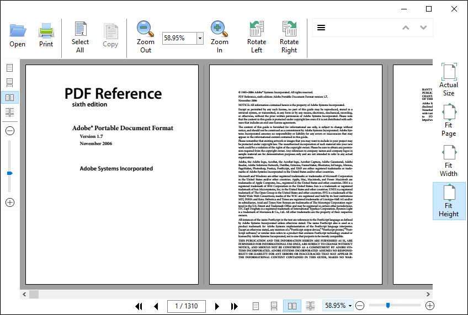Click "November 2006" on title page
Screen dimensions: 468x315
pyautogui.click(x=96, y=143)
